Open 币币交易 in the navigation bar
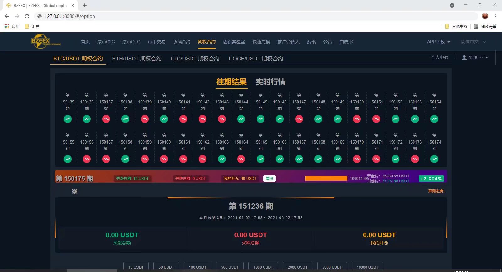 pos(157,42)
